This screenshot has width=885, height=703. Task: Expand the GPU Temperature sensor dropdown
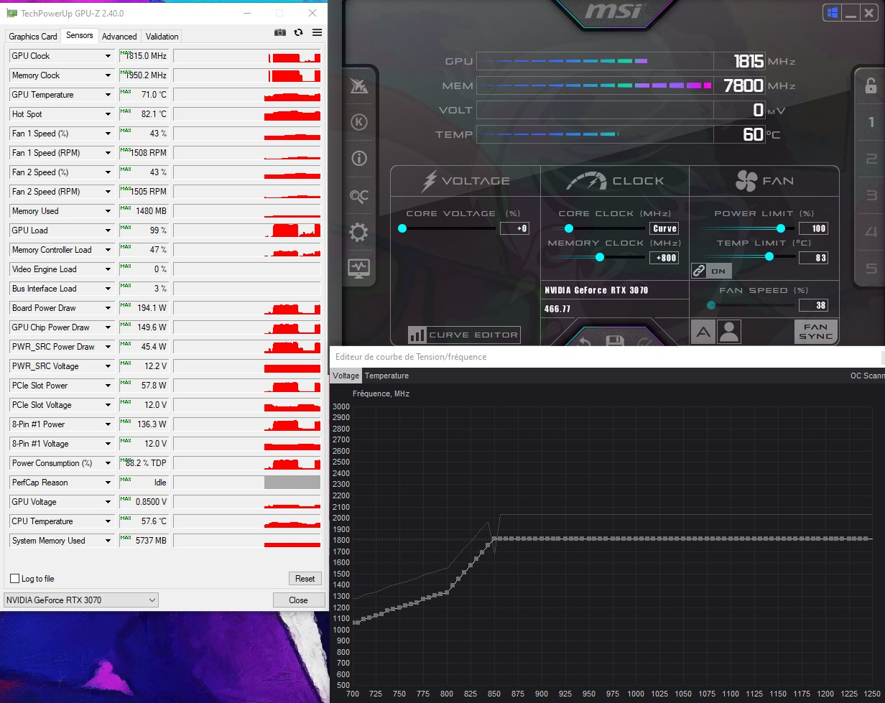click(x=108, y=95)
